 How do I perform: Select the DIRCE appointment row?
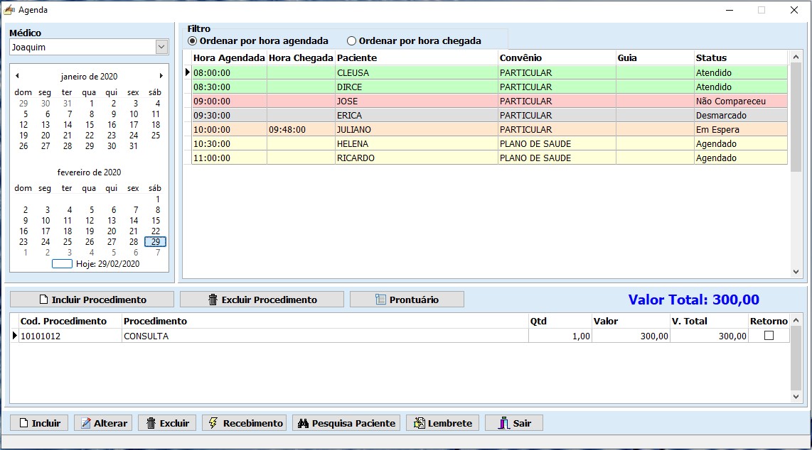tap(489, 87)
